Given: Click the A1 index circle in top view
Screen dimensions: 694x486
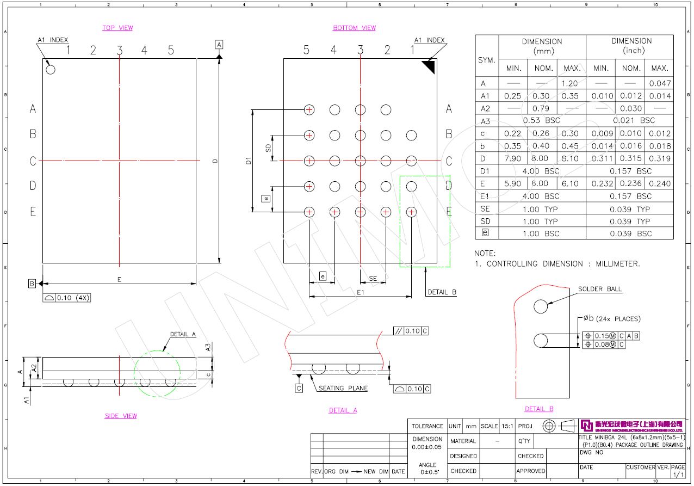Looking at the screenshot, I should click(x=51, y=69).
